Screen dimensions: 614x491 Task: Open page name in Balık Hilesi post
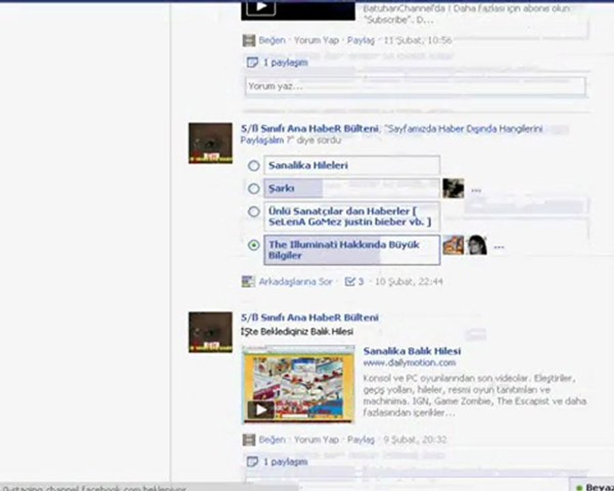point(309,318)
